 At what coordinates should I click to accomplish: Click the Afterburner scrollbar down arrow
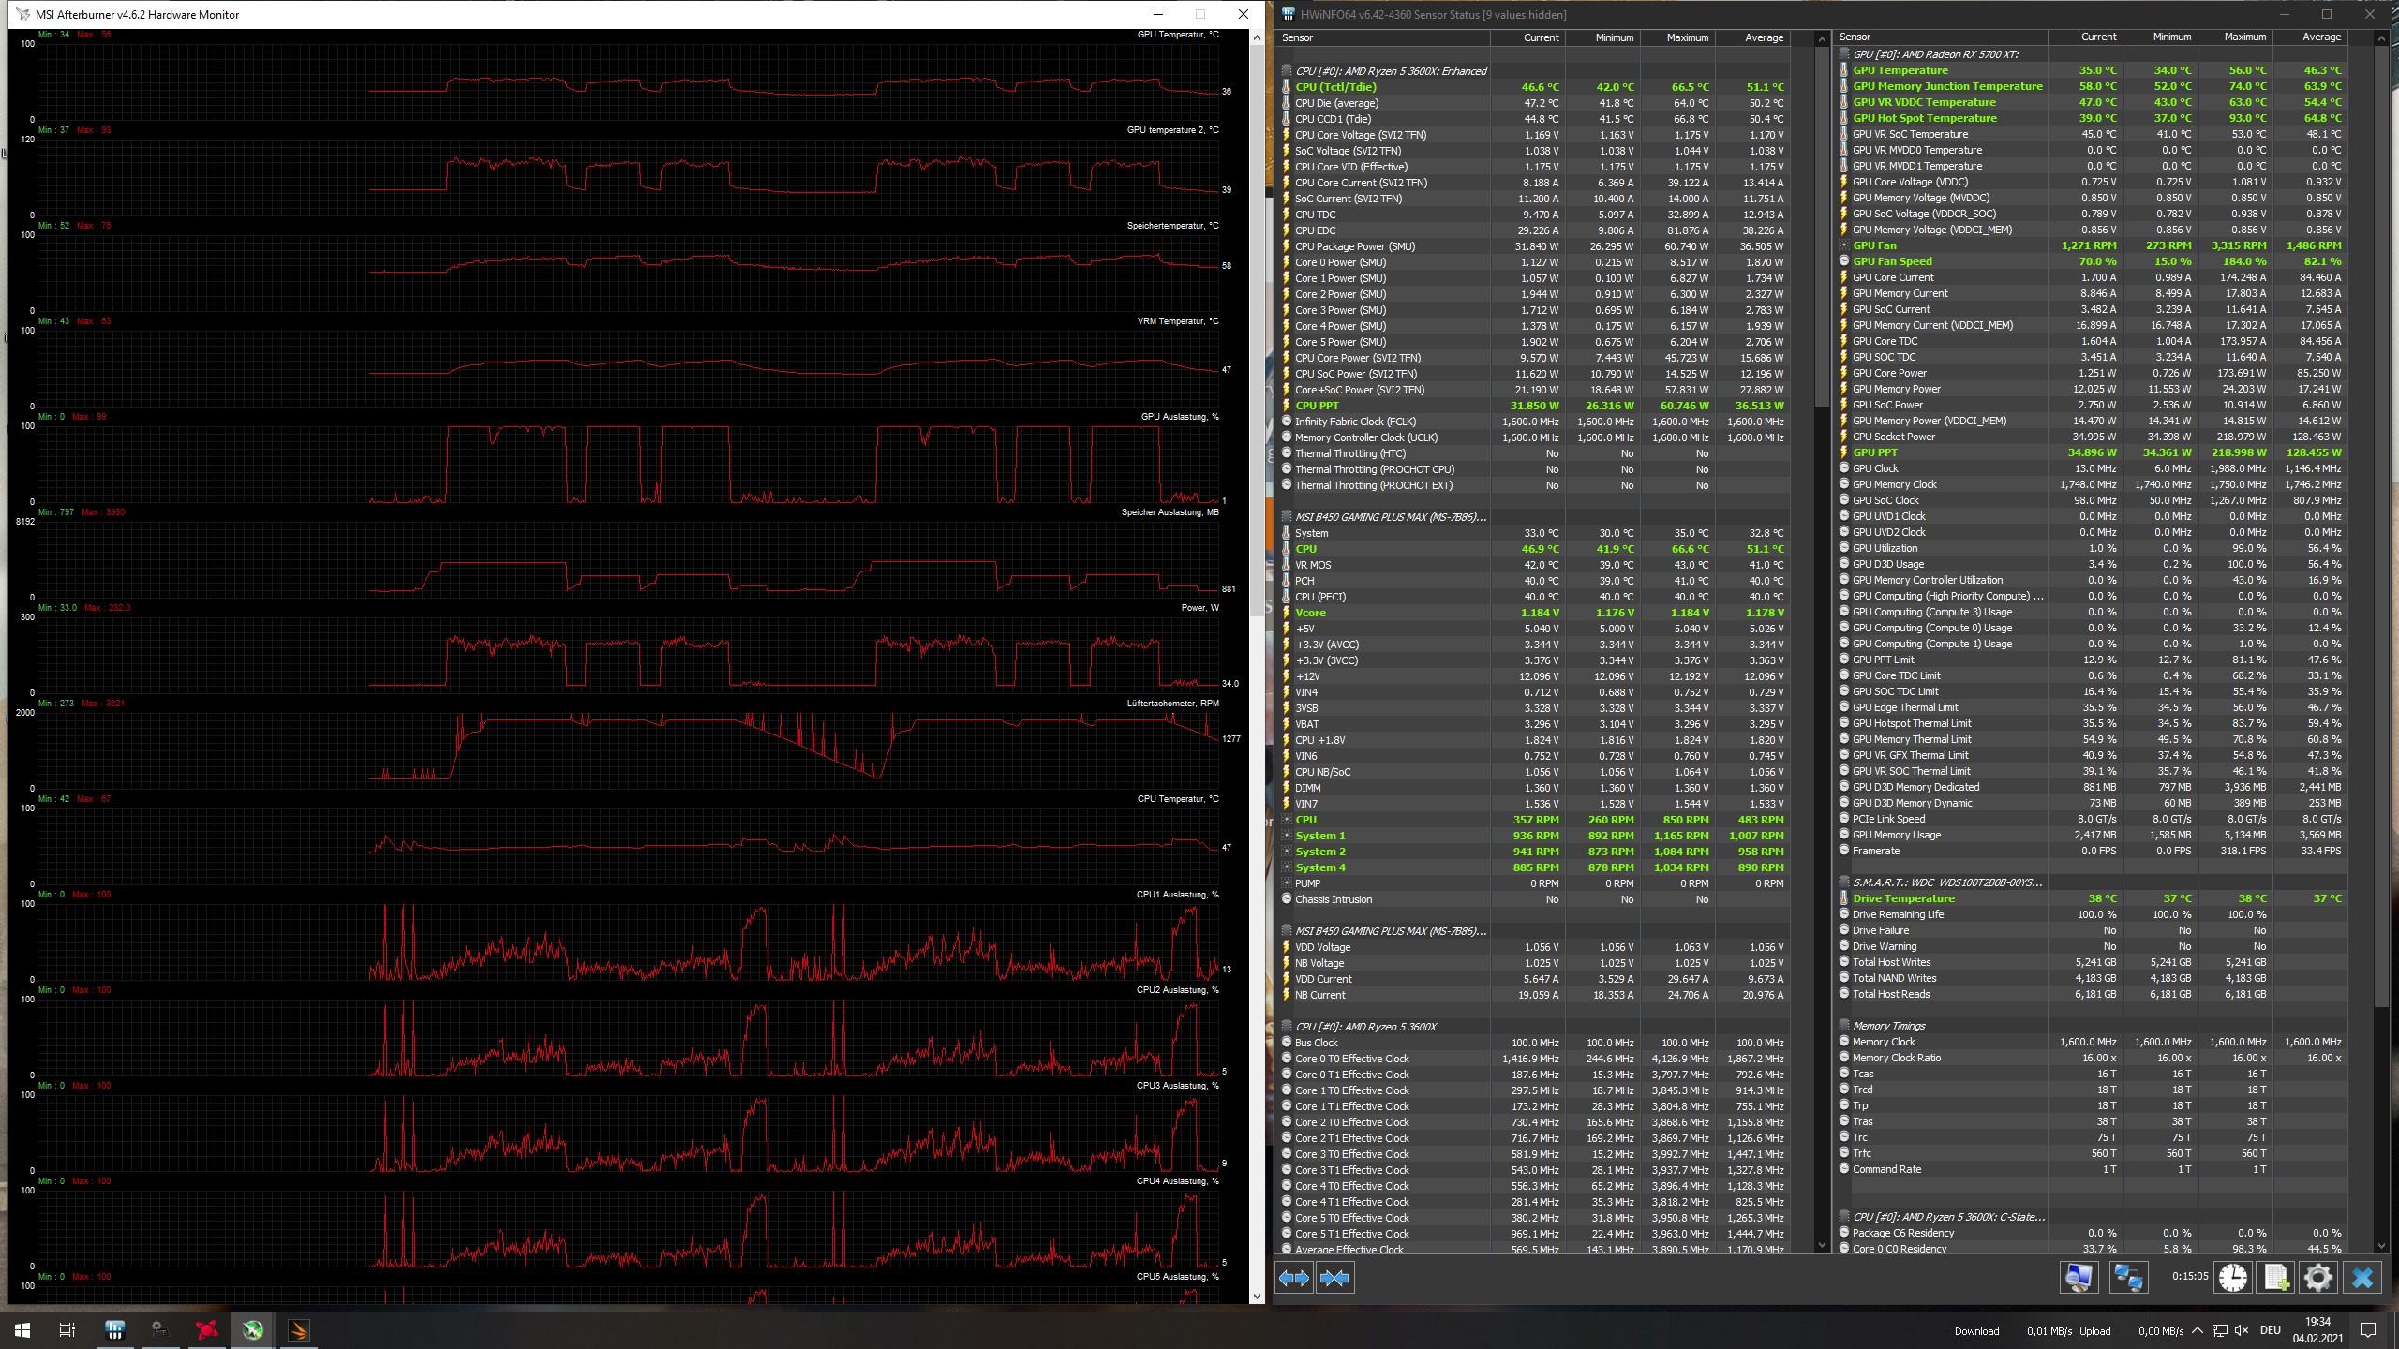click(x=1257, y=1296)
